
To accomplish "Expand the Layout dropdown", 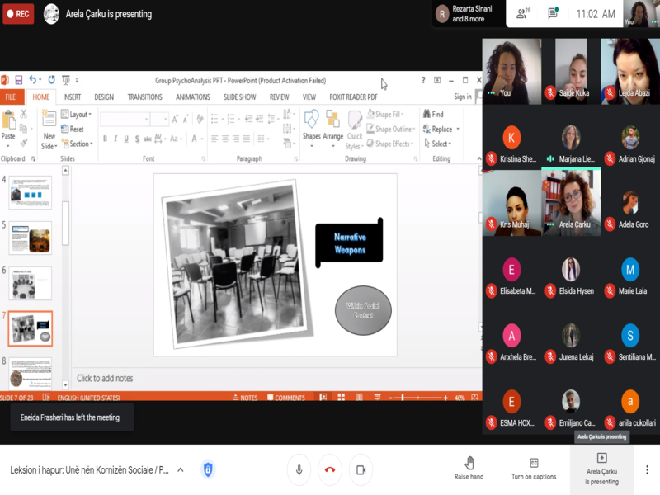I will tap(76, 115).
